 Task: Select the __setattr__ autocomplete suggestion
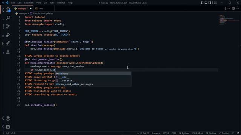(93, 81)
